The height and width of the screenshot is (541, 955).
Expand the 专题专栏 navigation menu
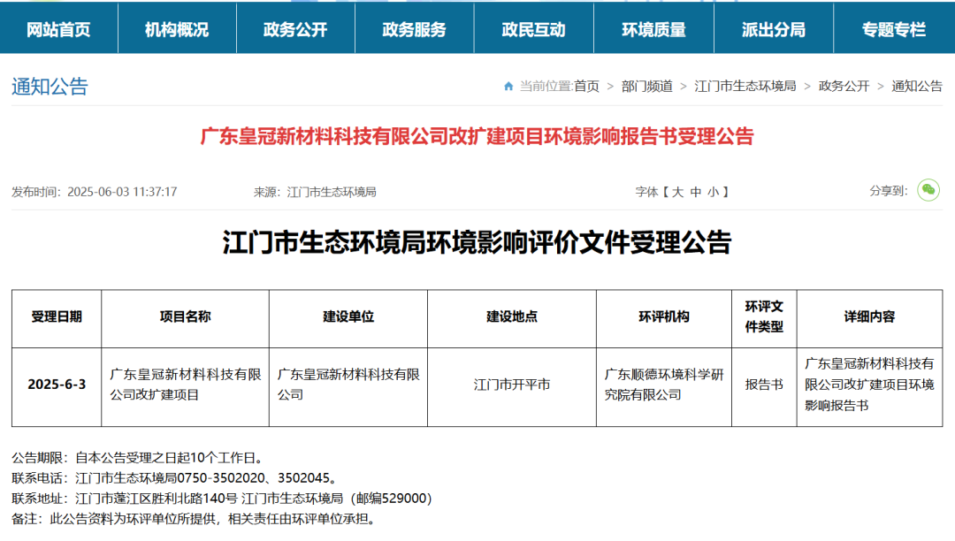(893, 27)
